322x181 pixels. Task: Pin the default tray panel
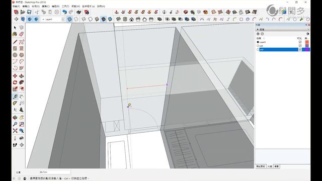pyautogui.click(x=306, y=25)
